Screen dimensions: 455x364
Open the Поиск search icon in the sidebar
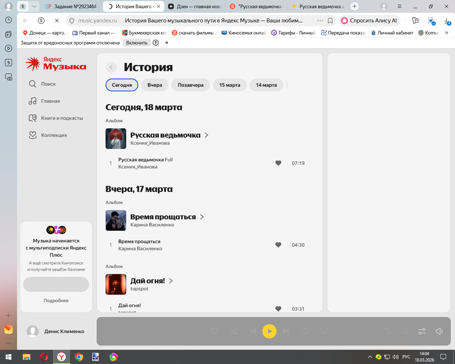pyautogui.click(x=33, y=84)
